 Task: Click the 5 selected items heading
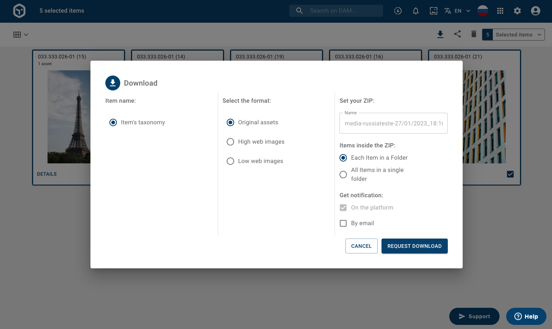[x=62, y=11]
